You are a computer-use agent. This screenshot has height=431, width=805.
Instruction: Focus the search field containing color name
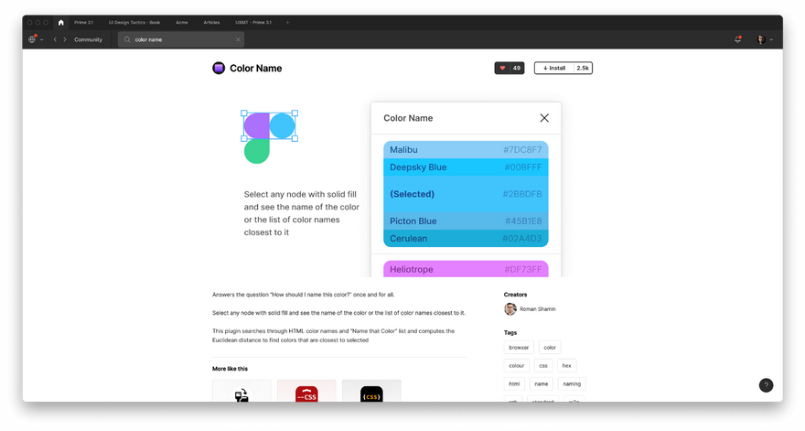click(181, 39)
